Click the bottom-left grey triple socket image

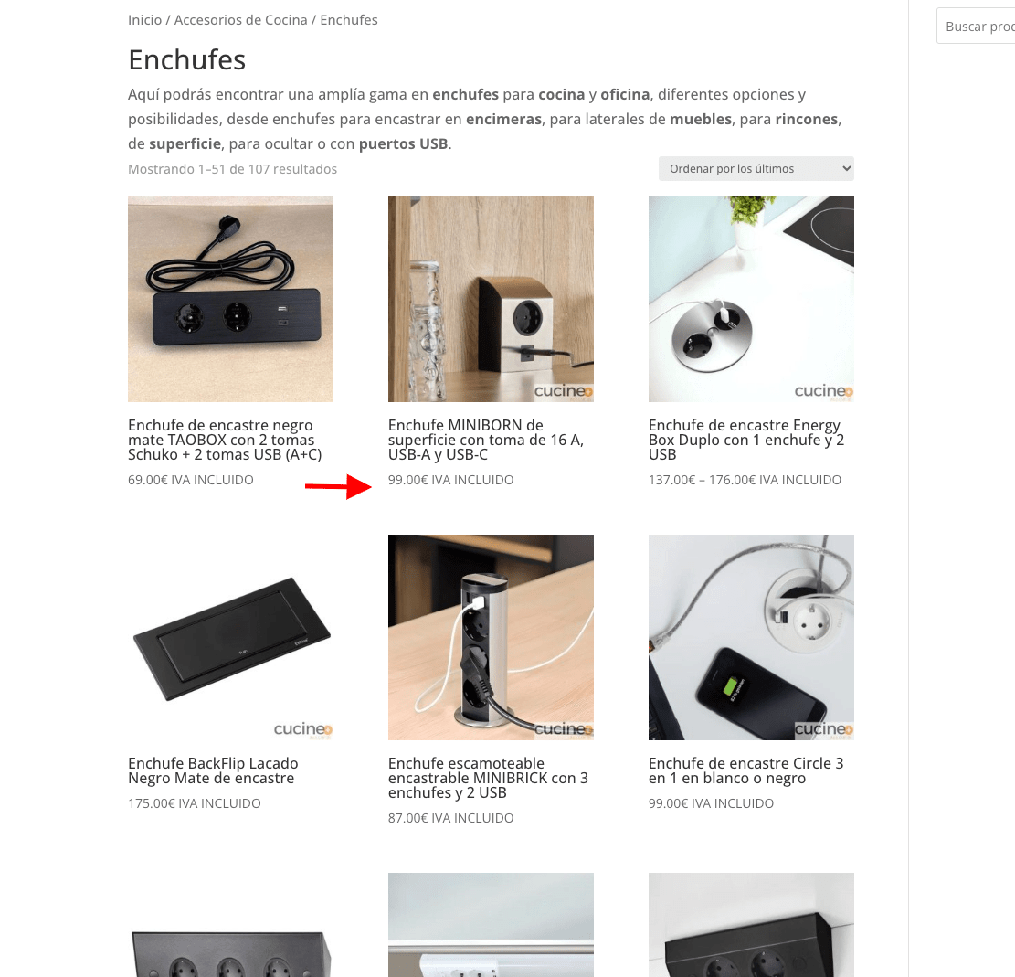(x=230, y=951)
